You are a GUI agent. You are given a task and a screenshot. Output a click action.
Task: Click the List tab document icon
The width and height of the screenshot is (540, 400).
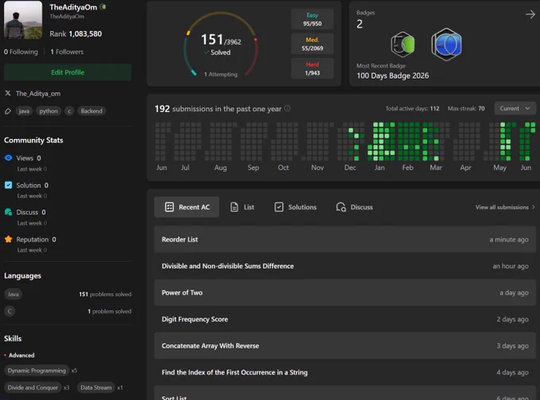point(234,207)
